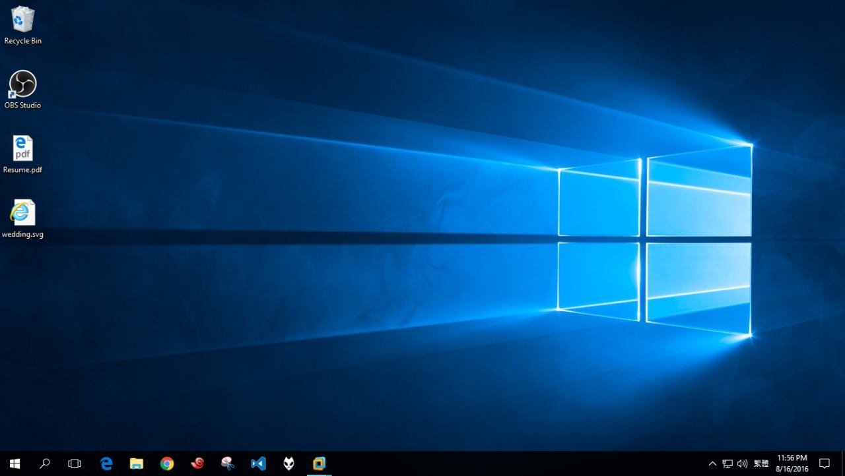Open the foobar2000 taskbar icon
The image size is (845, 476).
(x=288, y=463)
